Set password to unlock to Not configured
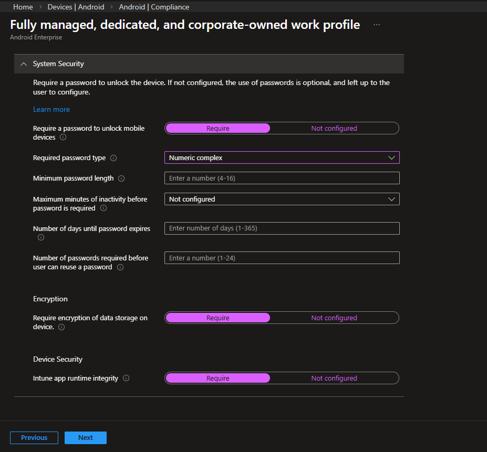 [x=334, y=128]
